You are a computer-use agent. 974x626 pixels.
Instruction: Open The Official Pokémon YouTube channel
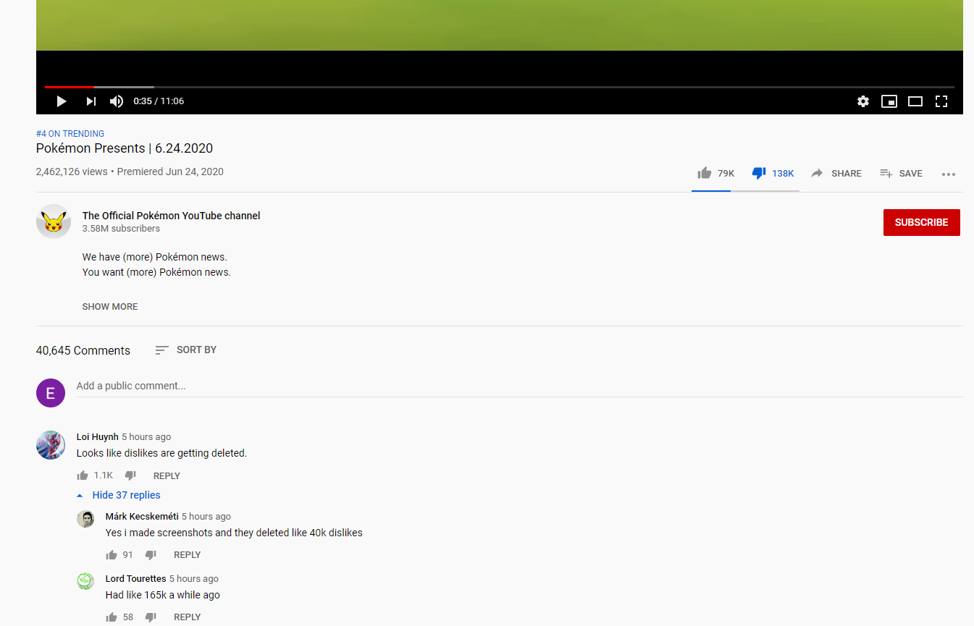[x=171, y=216]
